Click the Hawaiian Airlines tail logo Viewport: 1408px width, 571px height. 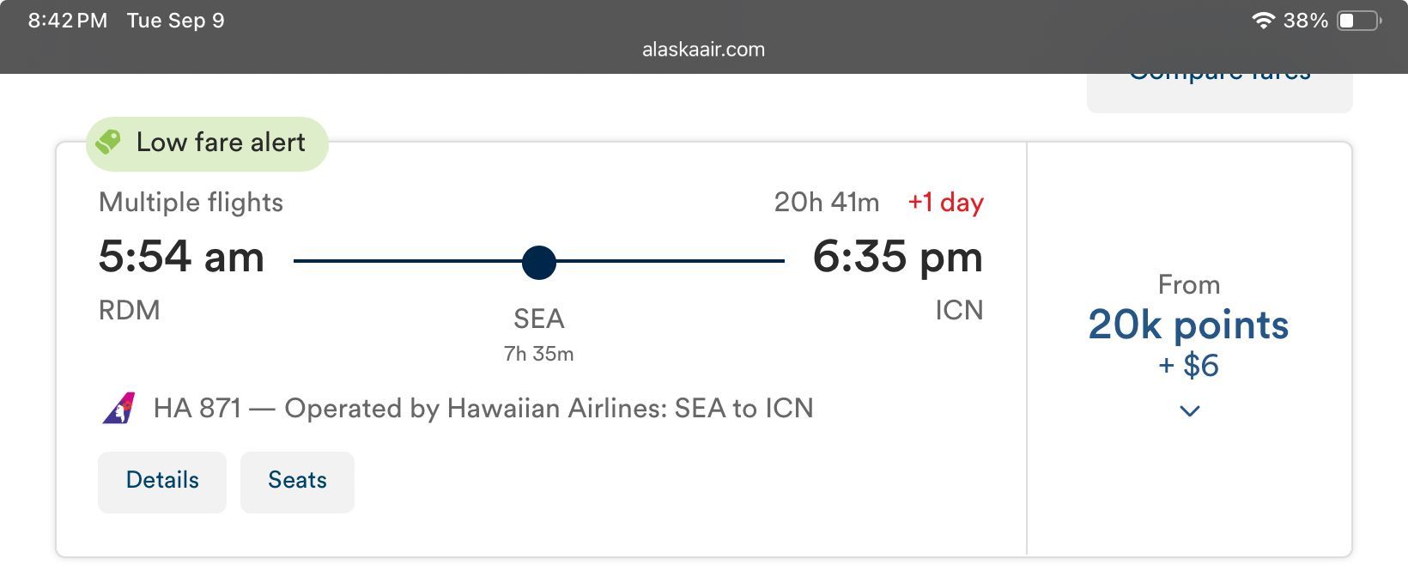[x=119, y=409]
